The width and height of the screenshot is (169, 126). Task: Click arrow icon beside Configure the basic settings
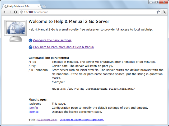31,40
